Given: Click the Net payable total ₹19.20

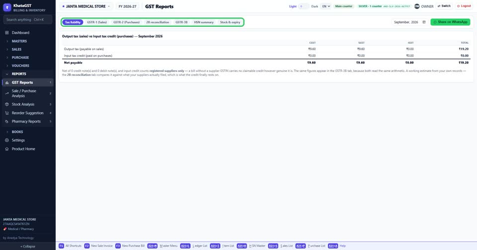Looking at the screenshot, I should coord(464,62).
